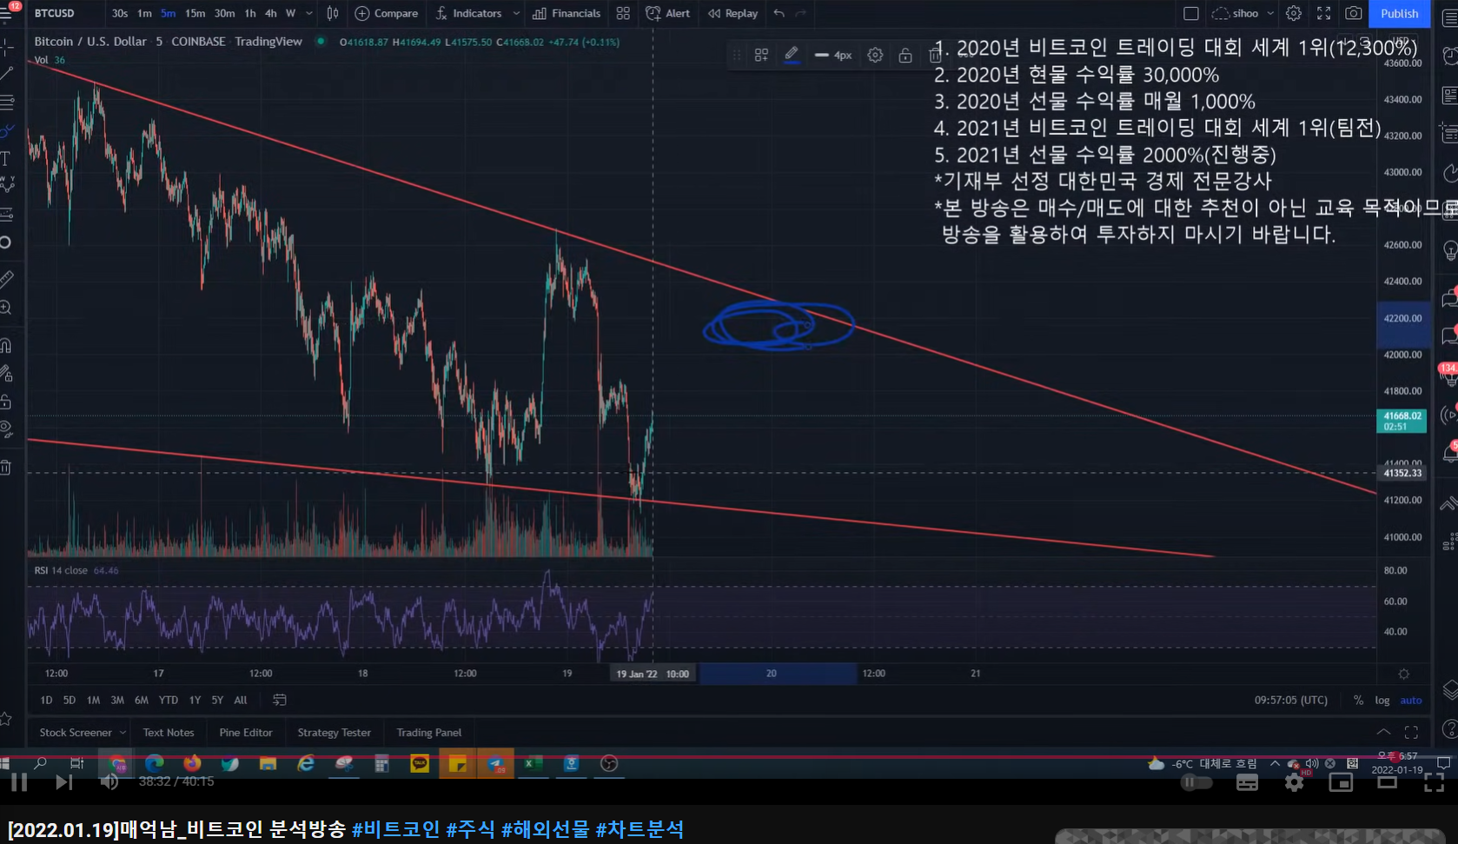Screen dimensions: 1458x844
Task: Open drawing settings gear in floating toolbar
Action: 875,55
